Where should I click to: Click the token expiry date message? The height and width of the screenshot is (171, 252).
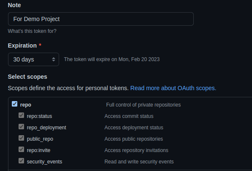click(112, 59)
